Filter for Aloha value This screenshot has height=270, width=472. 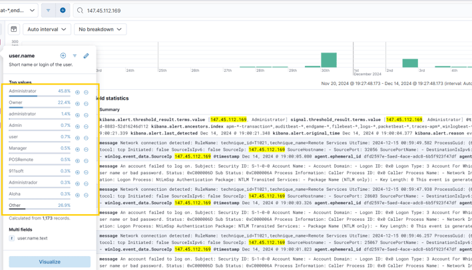click(x=77, y=195)
